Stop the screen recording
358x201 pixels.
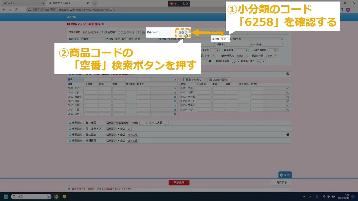(171, 4)
